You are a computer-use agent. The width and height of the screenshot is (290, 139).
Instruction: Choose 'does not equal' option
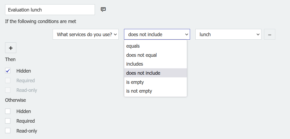pyautogui.click(x=142, y=55)
